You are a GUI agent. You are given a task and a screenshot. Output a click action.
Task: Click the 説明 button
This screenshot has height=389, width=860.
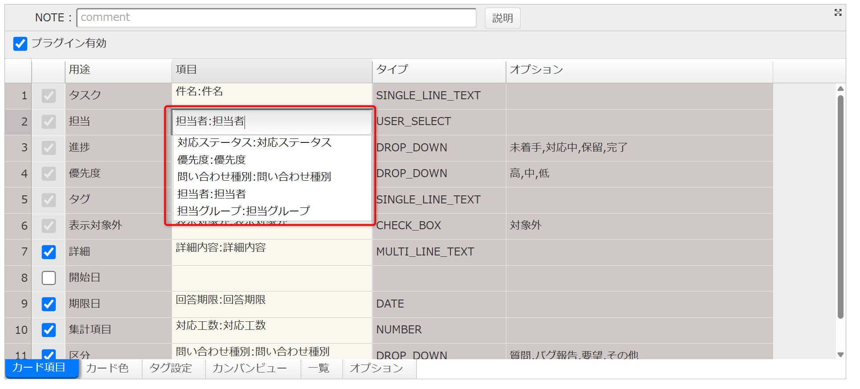click(x=502, y=18)
